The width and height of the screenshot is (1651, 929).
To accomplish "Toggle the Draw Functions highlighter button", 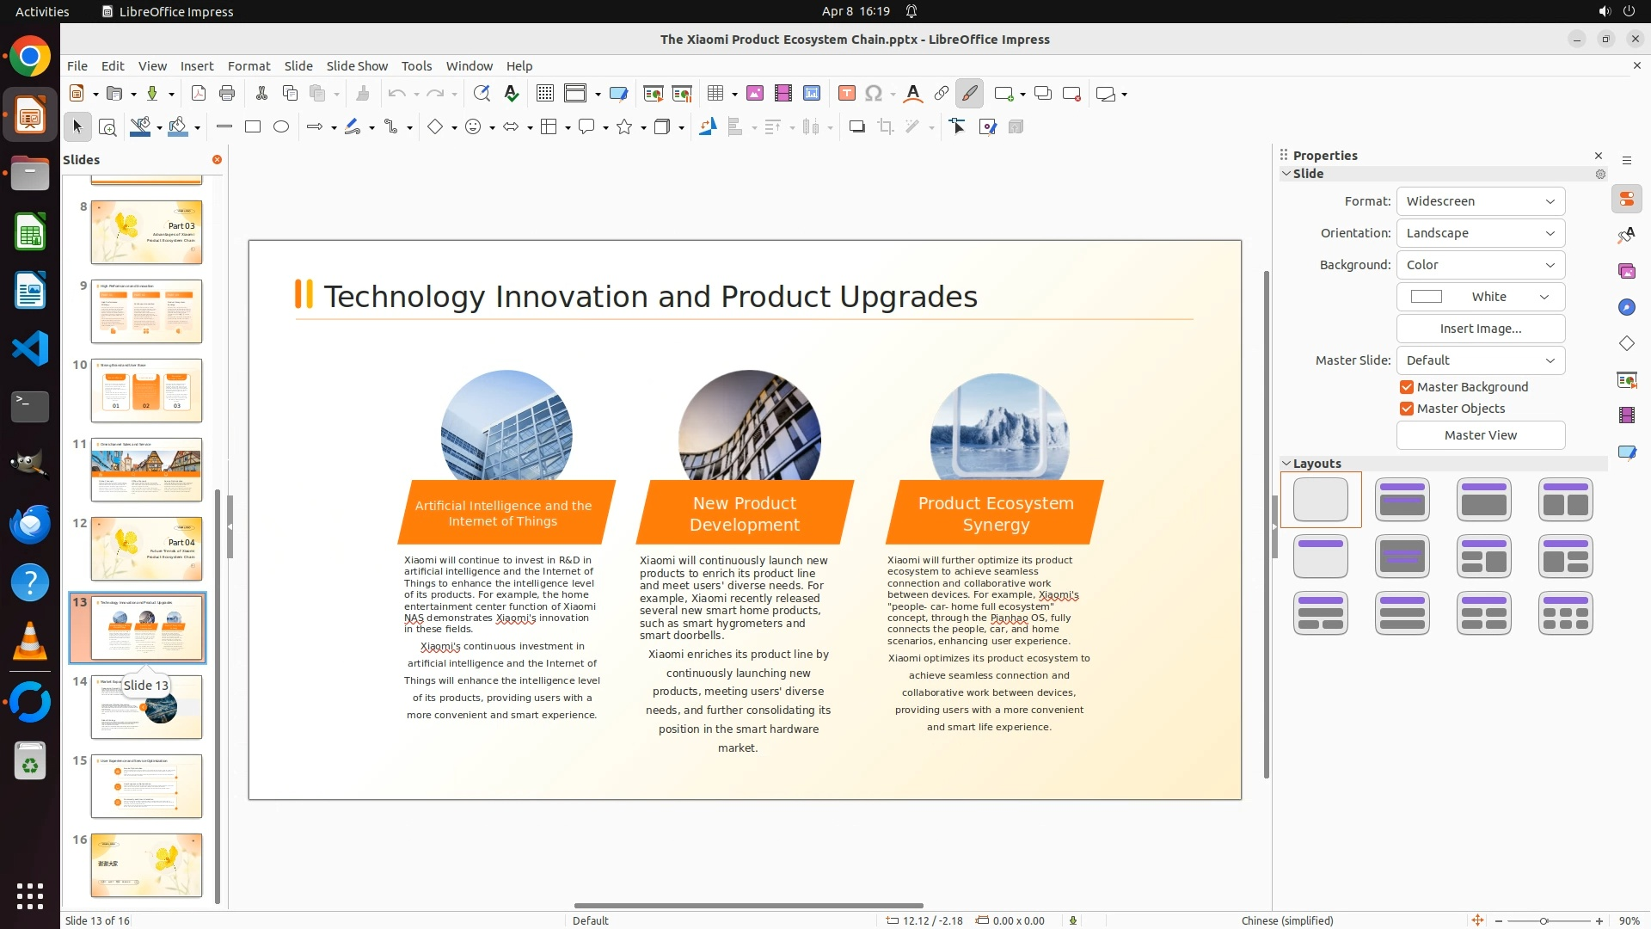I will [969, 94].
